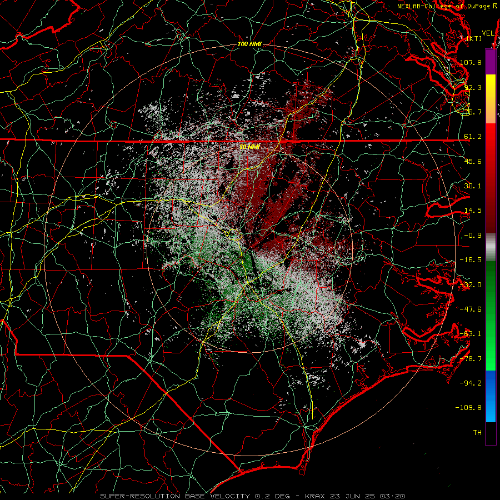Select the -0.9 velocity scale value

pyautogui.click(x=473, y=236)
